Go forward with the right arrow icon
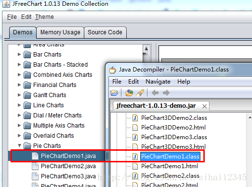 point(166,93)
